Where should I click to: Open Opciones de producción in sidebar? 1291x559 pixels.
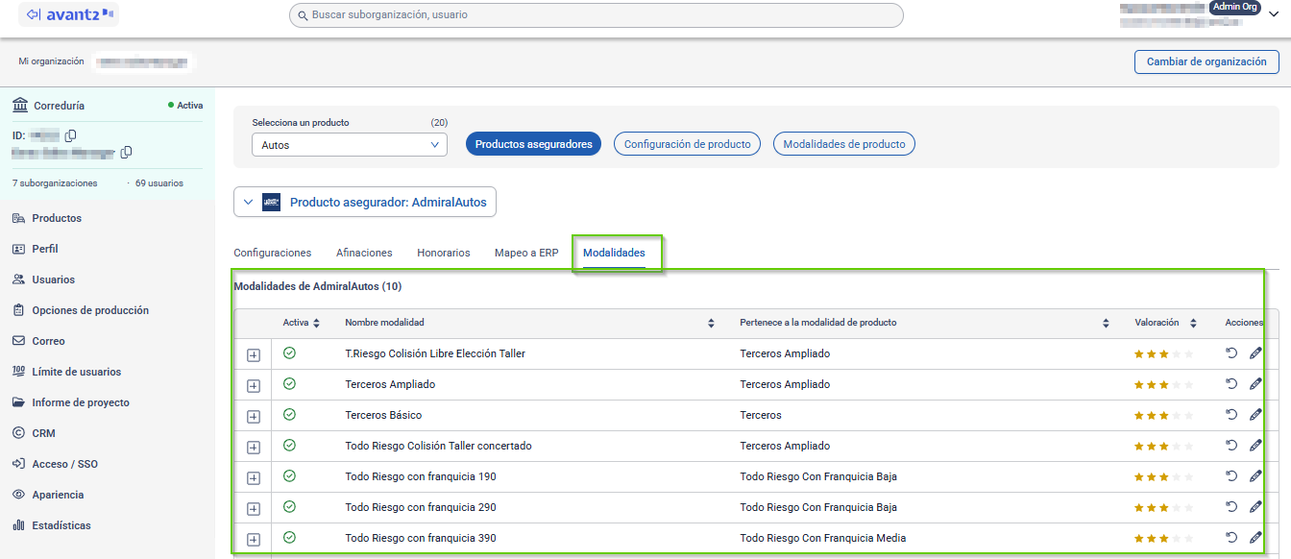point(90,310)
